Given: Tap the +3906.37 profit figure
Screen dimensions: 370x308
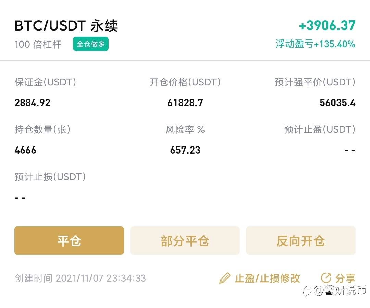Looking at the screenshot, I should tap(327, 25).
